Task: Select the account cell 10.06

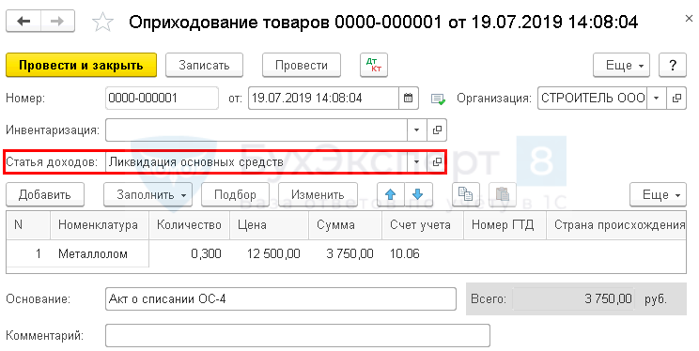Action: [x=423, y=254]
